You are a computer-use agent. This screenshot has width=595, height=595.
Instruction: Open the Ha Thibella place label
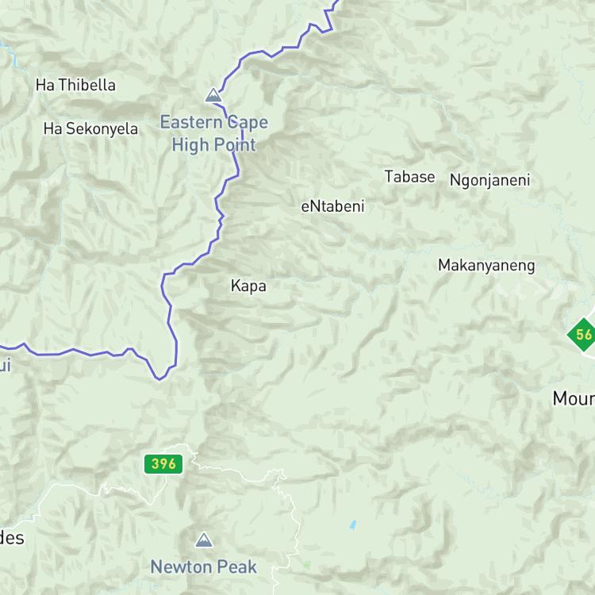click(x=75, y=85)
